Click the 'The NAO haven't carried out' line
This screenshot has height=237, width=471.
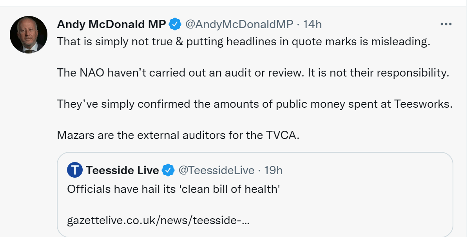[x=253, y=73]
